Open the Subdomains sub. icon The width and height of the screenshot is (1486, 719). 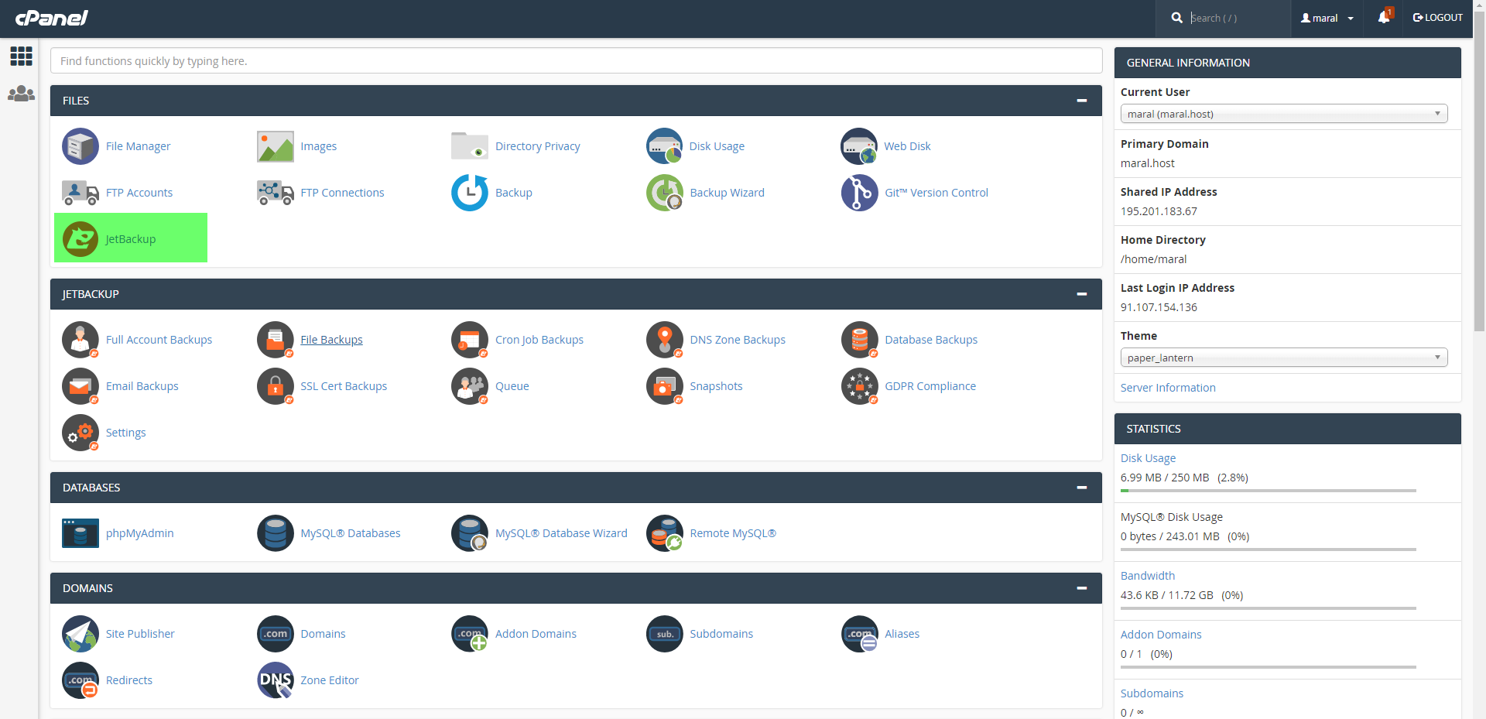(665, 634)
